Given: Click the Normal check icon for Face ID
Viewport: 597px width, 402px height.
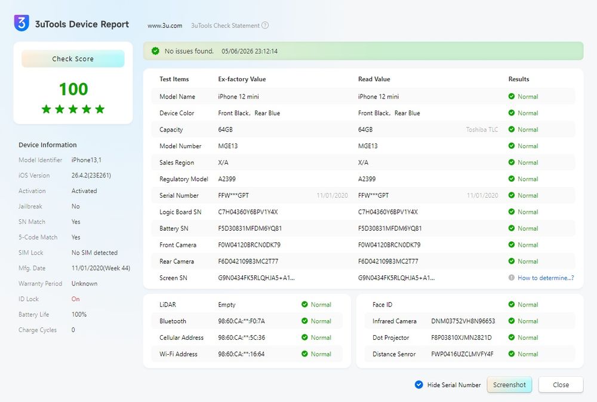Looking at the screenshot, I should click(x=512, y=305).
